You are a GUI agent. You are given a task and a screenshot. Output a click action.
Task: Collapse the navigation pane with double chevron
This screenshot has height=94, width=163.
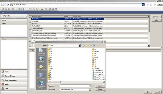(x=26, y=16)
